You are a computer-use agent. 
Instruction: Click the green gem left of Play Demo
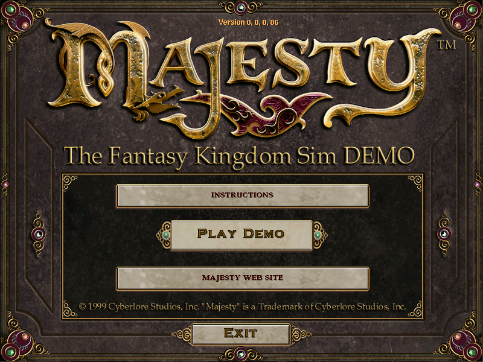(166, 235)
